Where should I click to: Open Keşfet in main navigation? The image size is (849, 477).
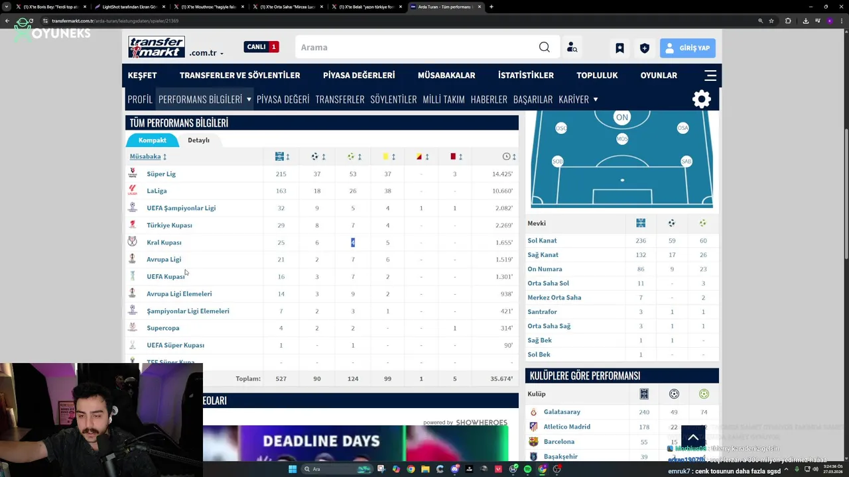click(x=143, y=75)
